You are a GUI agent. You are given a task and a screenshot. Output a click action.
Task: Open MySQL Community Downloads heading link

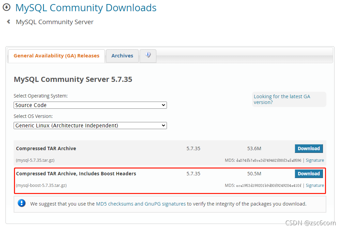(x=86, y=8)
